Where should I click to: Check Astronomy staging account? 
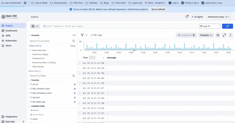pos(30,54)
